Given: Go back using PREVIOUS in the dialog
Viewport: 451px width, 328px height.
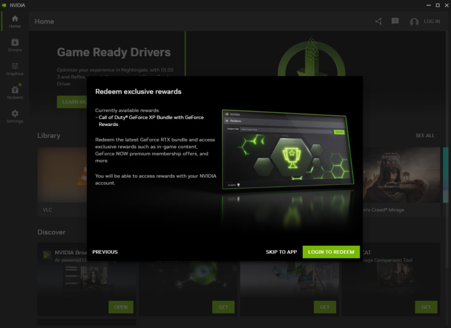Looking at the screenshot, I should (x=105, y=252).
